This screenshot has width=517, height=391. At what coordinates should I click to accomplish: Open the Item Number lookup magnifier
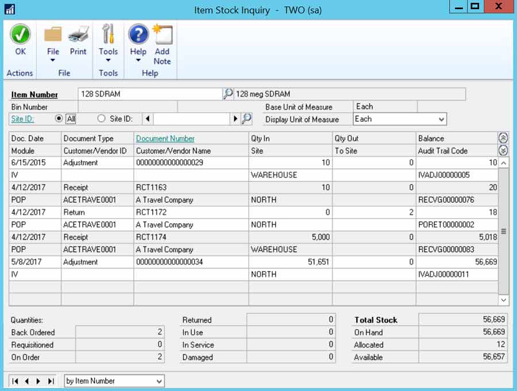(227, 94)
